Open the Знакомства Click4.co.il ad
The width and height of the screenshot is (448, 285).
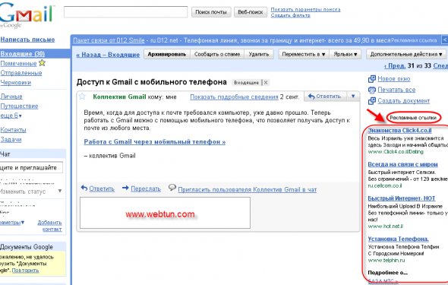click(x=399, y=131)
